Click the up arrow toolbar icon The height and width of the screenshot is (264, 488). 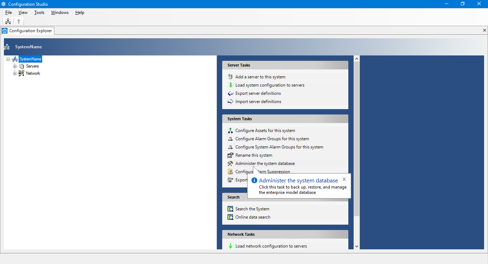tap(19, 21)
